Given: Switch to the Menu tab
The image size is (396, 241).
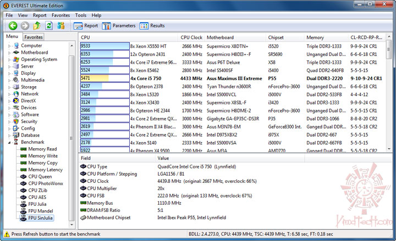Looking at the screenshot, I should (12, 37).
